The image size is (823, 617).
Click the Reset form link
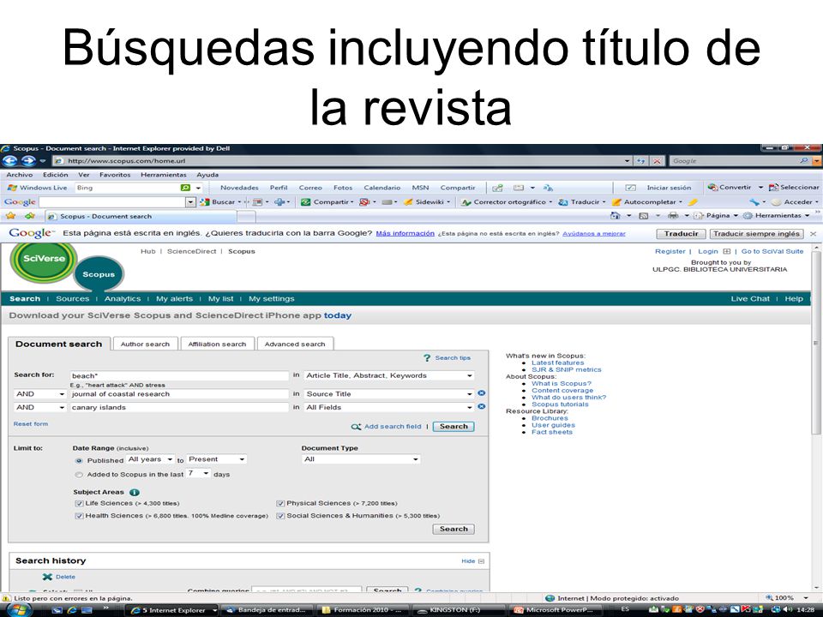31,424
